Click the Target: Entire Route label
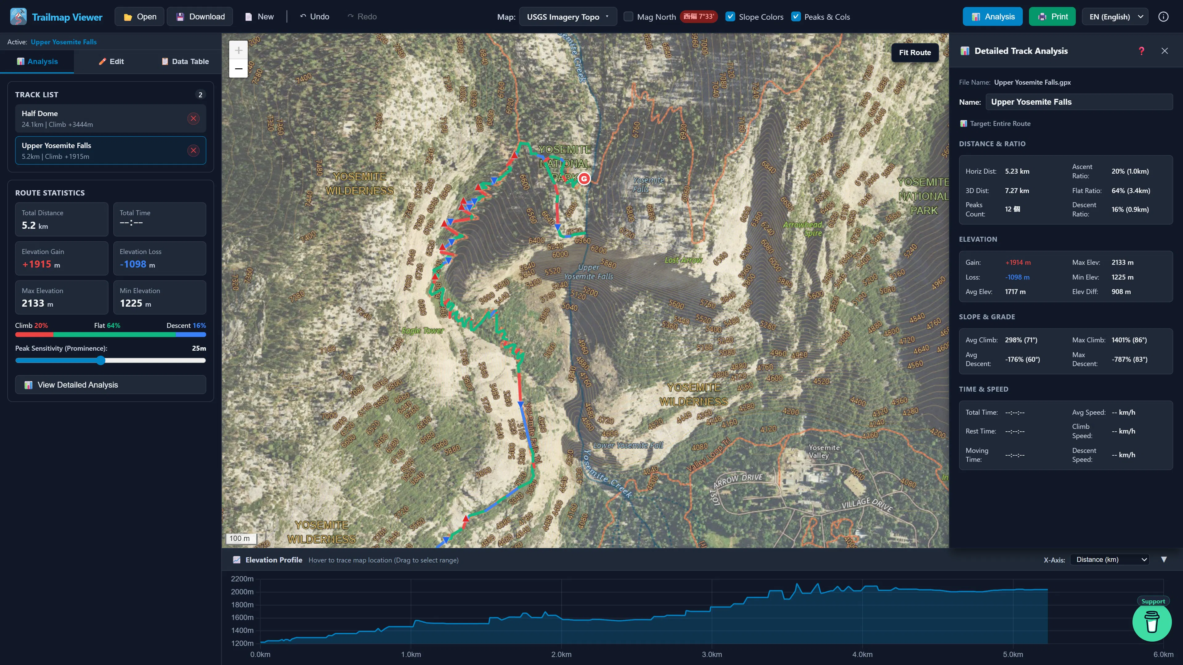 point(995,123)
